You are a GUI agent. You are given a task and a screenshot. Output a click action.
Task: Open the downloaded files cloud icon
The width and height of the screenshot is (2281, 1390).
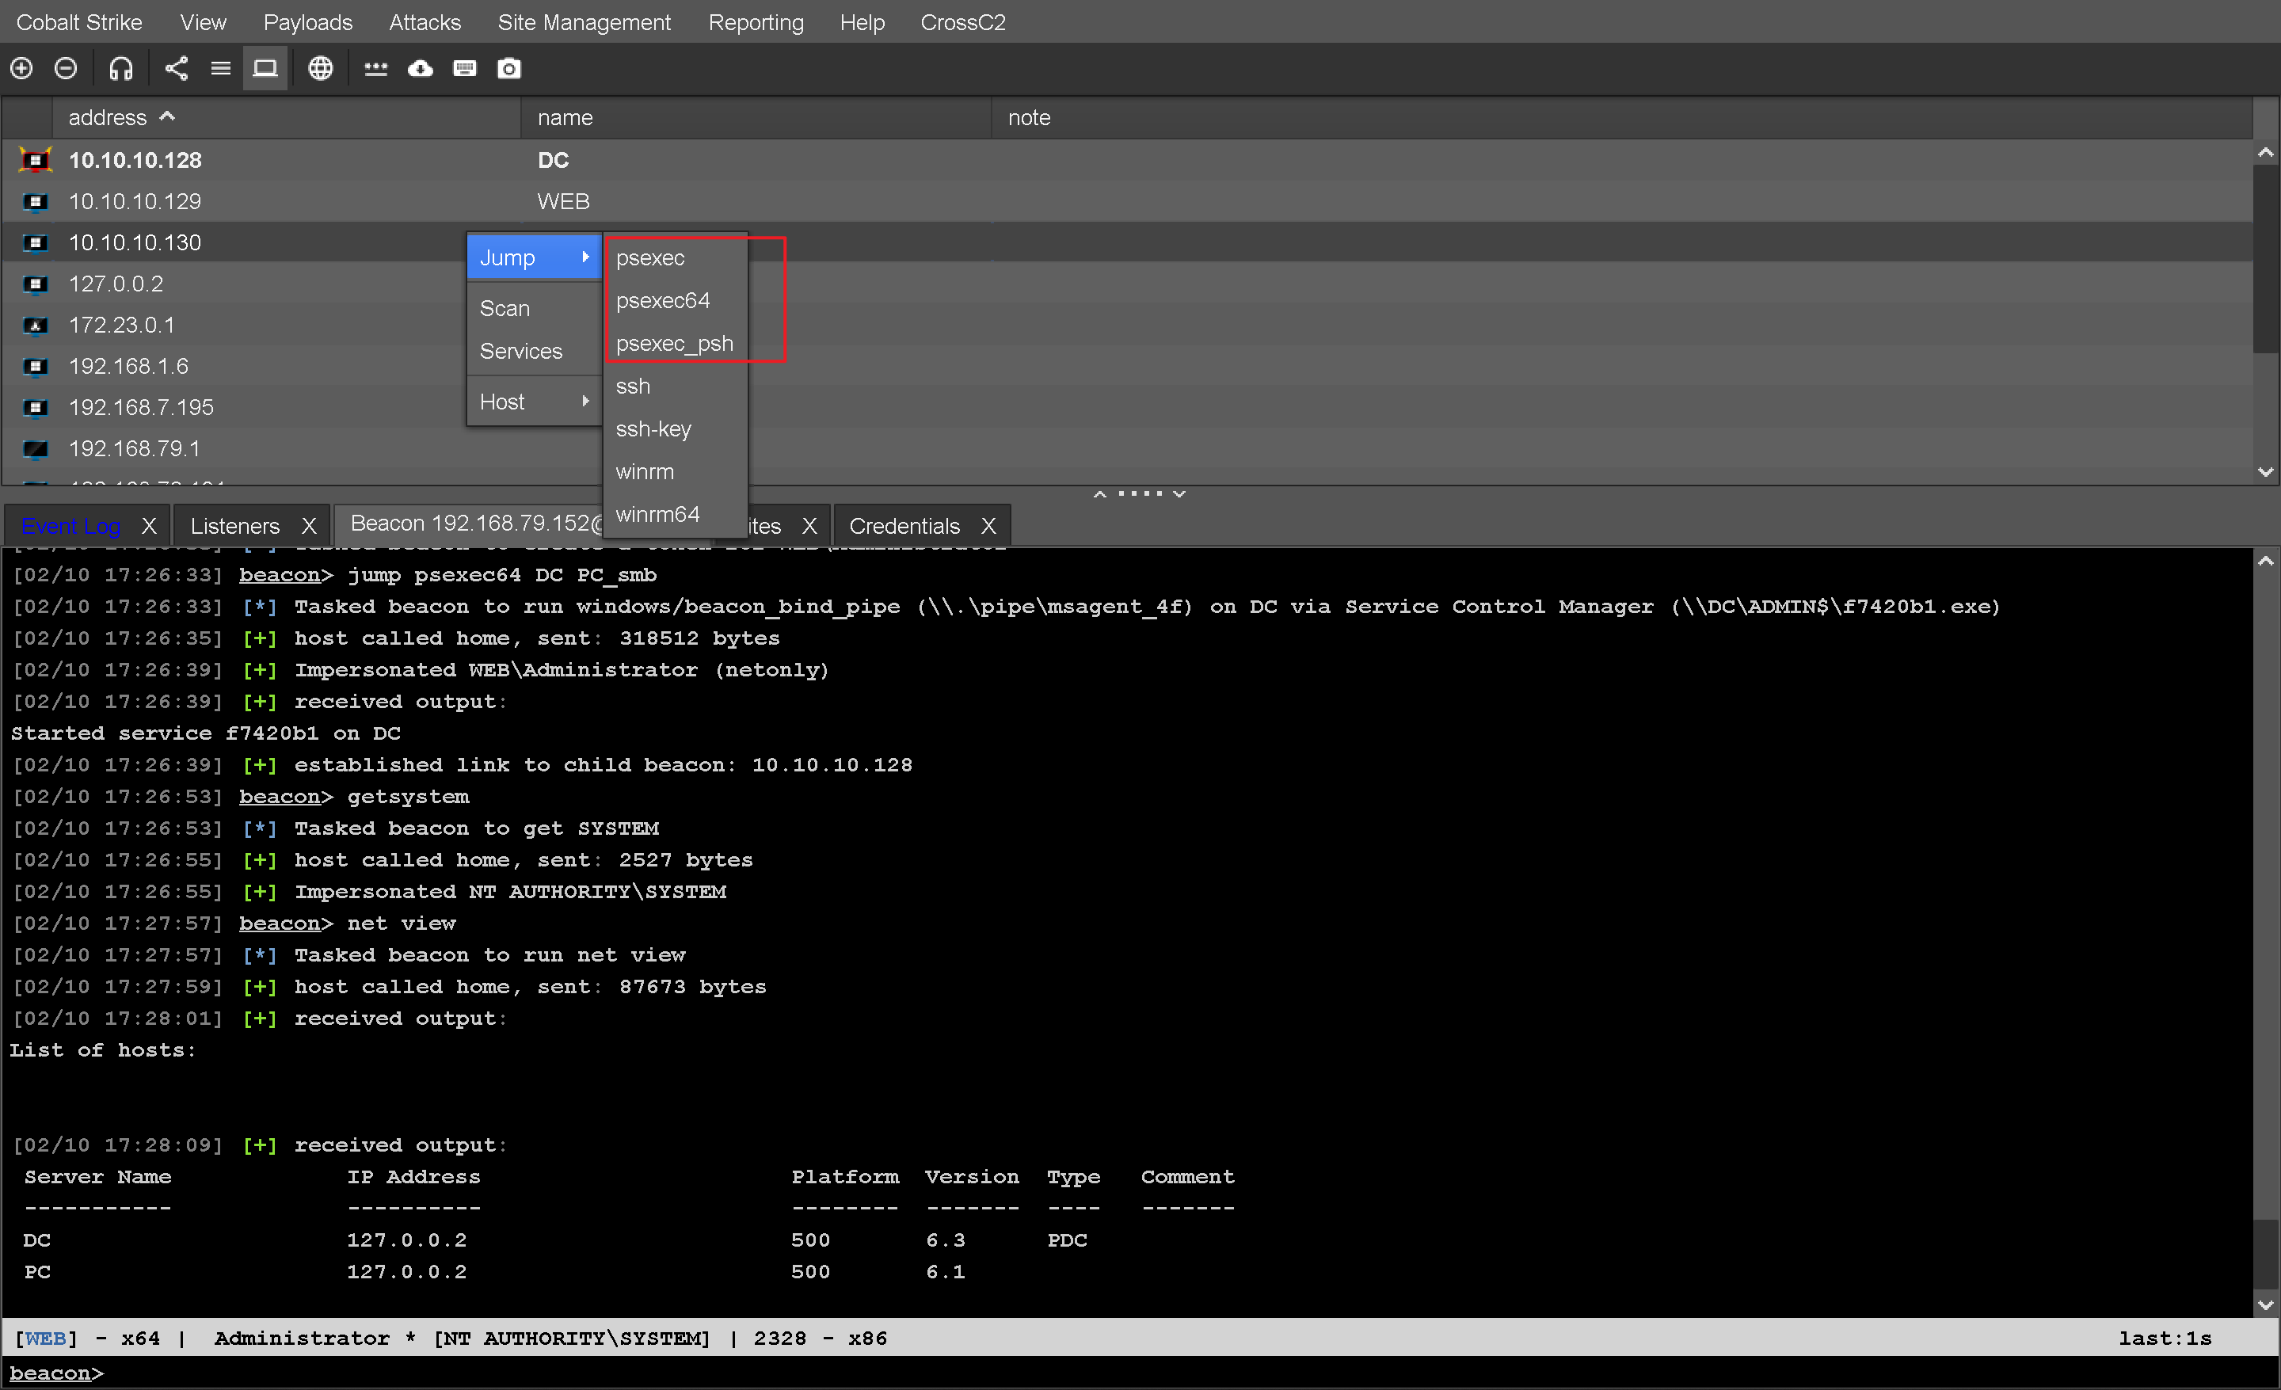(421, 68)
